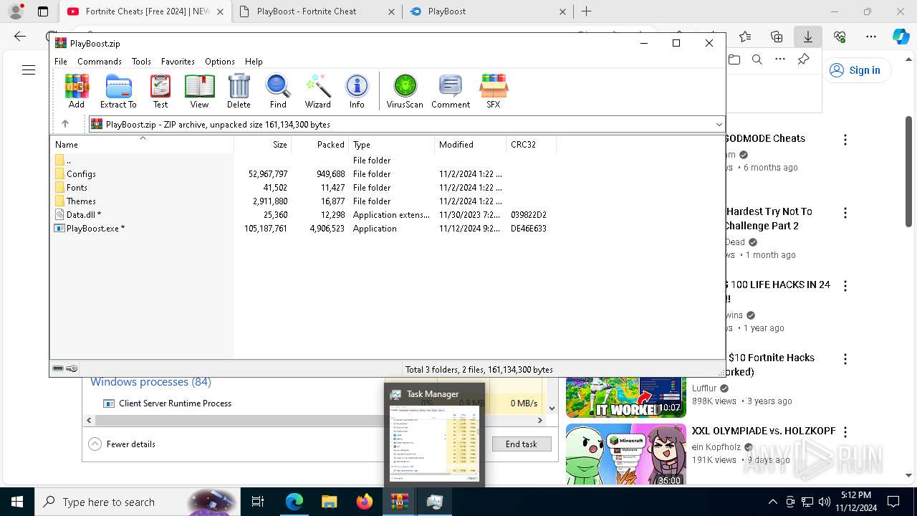
Task: Open the IT WORKED Fortnite video thumbnail
Action: pyautogui.click(x=625, y=397)
